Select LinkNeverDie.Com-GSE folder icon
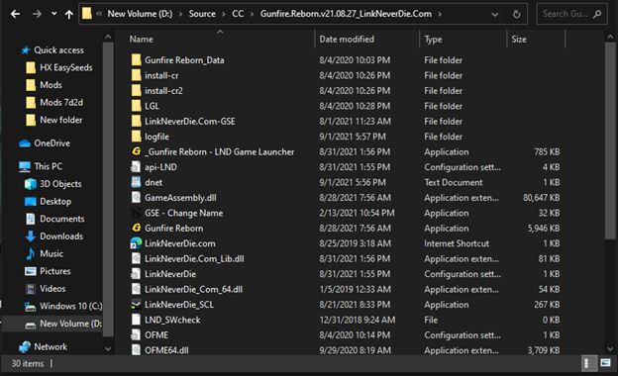Image resolution: width=618 pixels, height=376 pixels. point(136,122)
